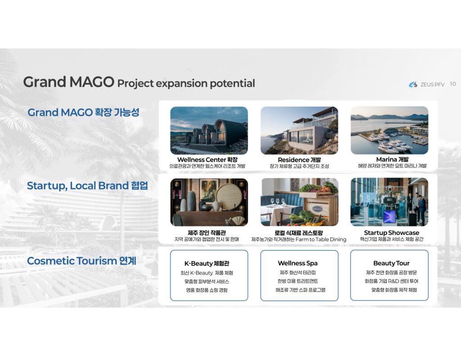
Task: Click the 'Farm to Table Dining' description
Action: pos(299,239)
